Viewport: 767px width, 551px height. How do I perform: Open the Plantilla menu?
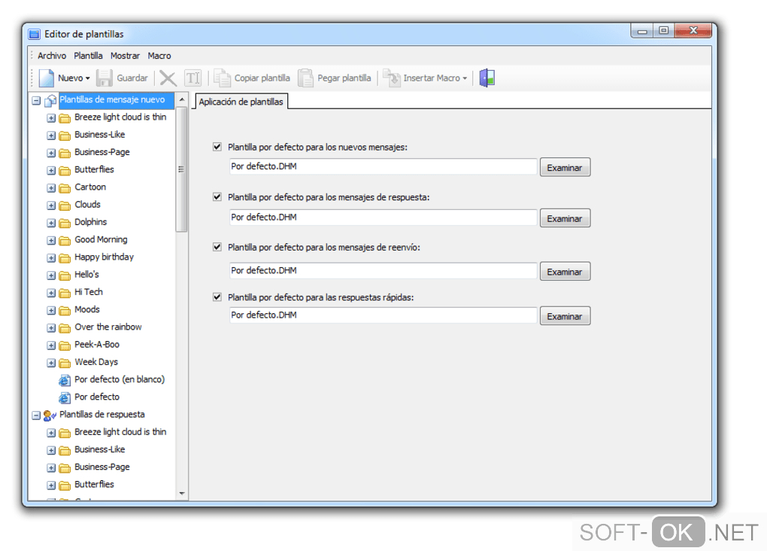pos(88,56)
